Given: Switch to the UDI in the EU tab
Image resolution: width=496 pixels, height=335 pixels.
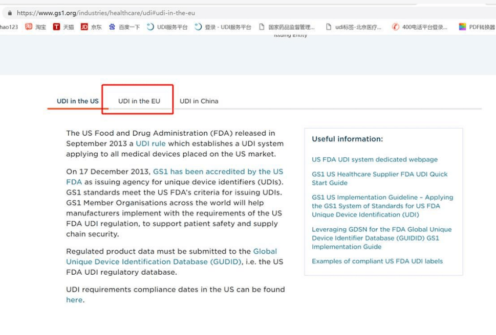Looking at the screenshot, I should [x=139, y=101].
